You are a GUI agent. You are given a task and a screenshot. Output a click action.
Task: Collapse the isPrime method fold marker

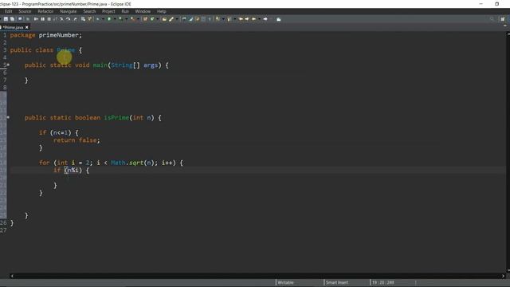click(x=8, y=117)
